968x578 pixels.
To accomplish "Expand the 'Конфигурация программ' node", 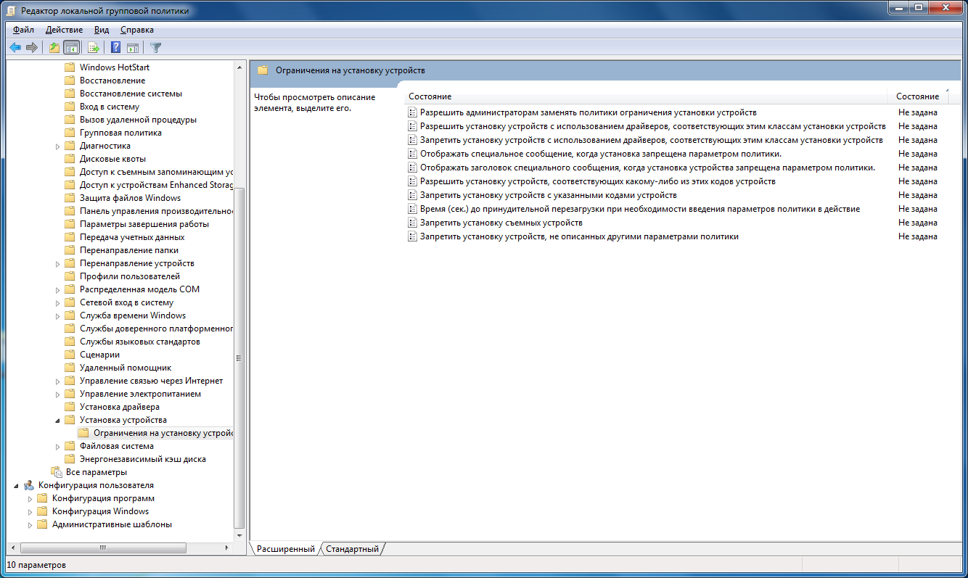I will click(x=30, y=498).
